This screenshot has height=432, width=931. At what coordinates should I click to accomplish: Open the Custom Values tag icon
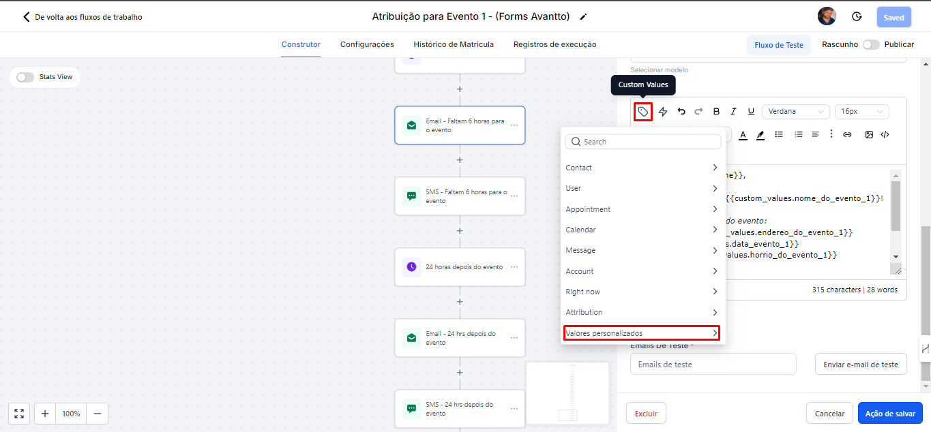[x=643, y=112]
